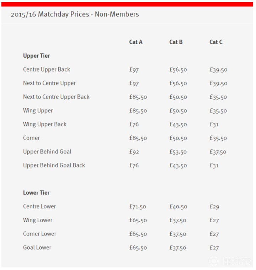Click the Lower Tier section label

36,193
